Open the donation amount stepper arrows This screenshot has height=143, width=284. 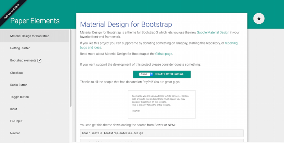(x=151, y=74)
